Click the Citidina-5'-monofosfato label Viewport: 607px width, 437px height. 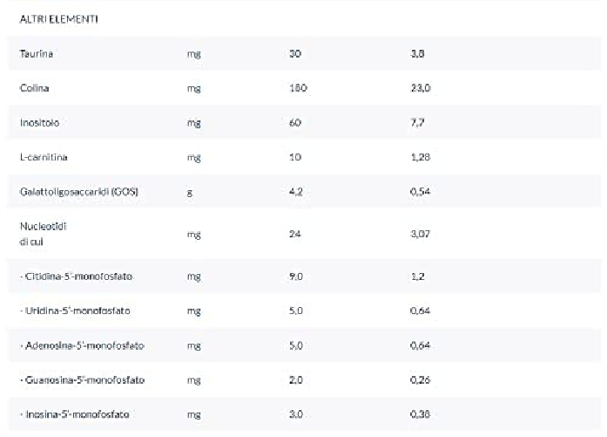click(78, 277)
